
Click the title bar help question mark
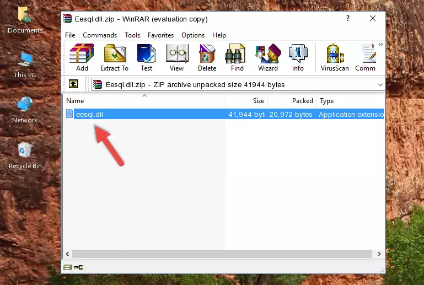click(348, 18)
